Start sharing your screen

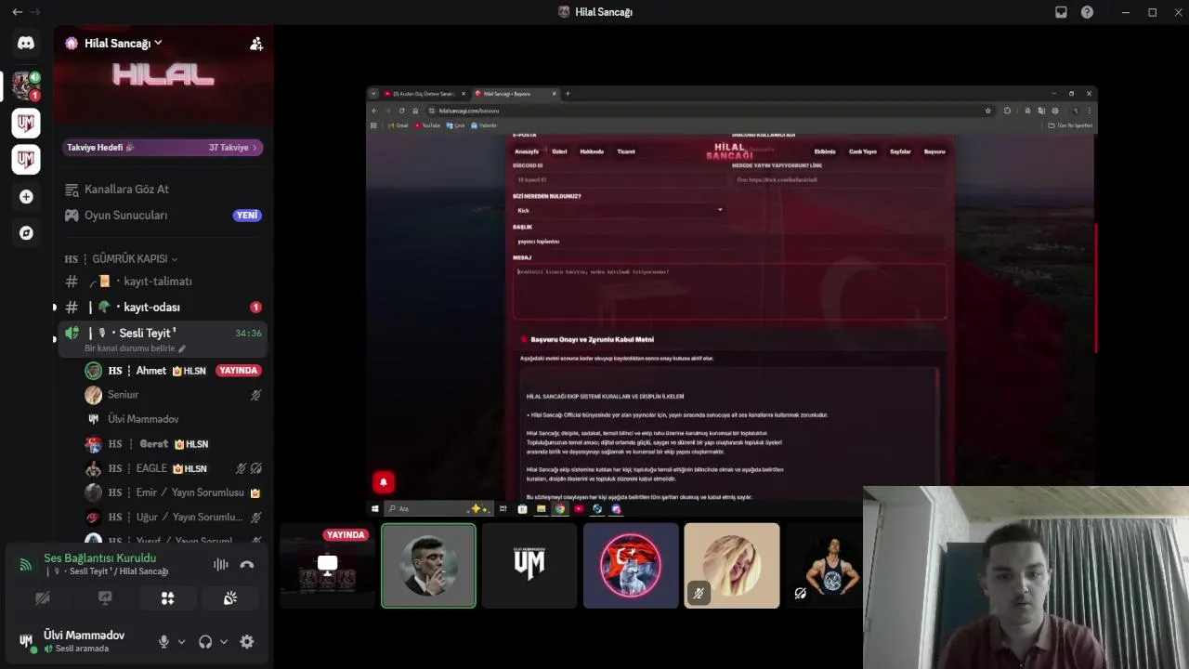click(x=105, y=598)
